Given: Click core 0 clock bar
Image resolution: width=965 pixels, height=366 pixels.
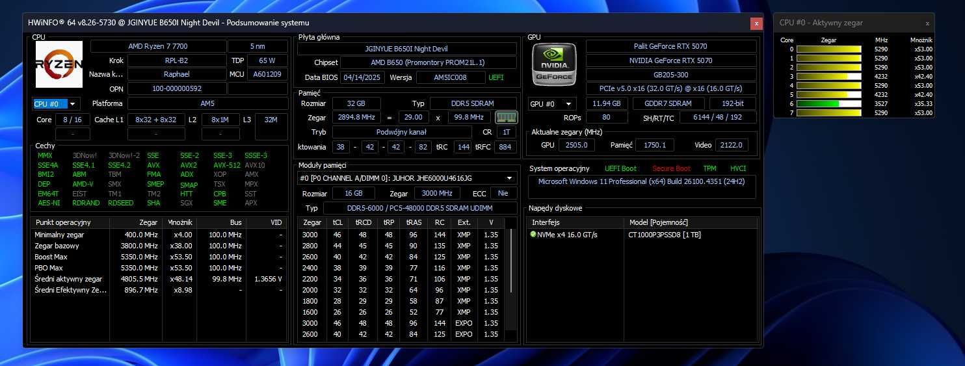Looking at the screenshot, I should coord(828,49).
